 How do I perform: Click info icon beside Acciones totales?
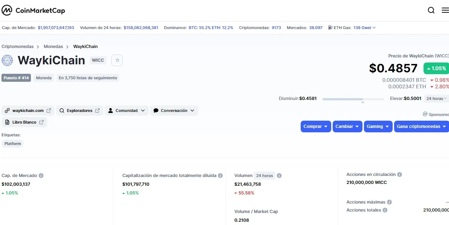point(385,210)
